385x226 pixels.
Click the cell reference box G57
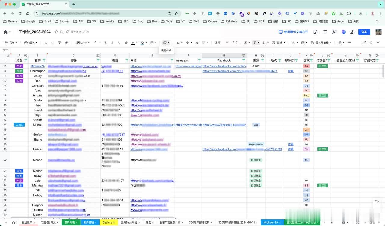(x=5, y=50)
